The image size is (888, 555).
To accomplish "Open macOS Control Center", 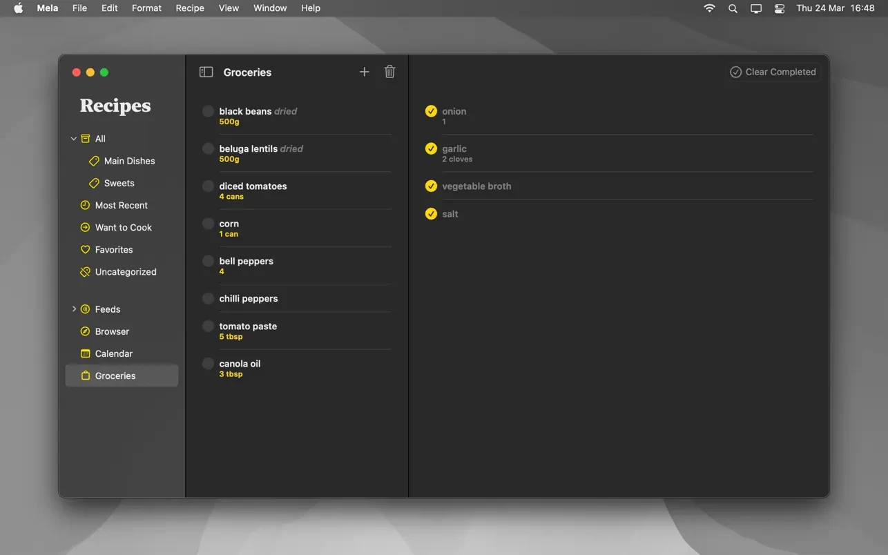I will pos(779,8).
